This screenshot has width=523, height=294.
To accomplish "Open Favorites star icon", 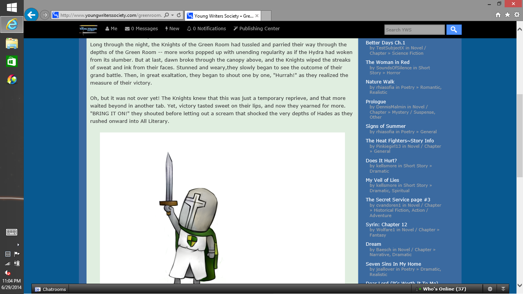I will tap(507, 15).
